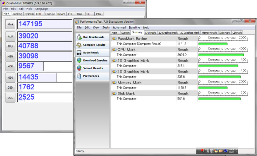Viewport: 257px width, 156px height.
Task: Click the icon beside Memory Mark heading
Action: click(x=114, y=82)
